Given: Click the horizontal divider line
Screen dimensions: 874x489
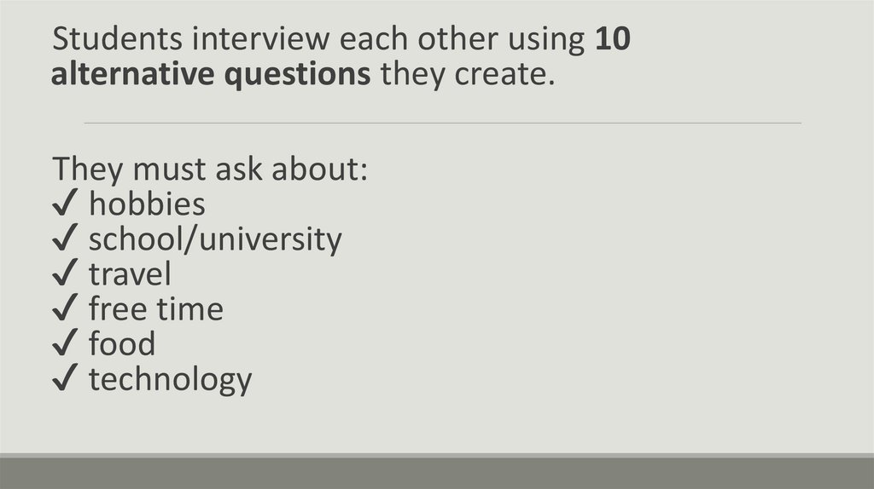Looking at the screenshot, I should click(442, 123).
